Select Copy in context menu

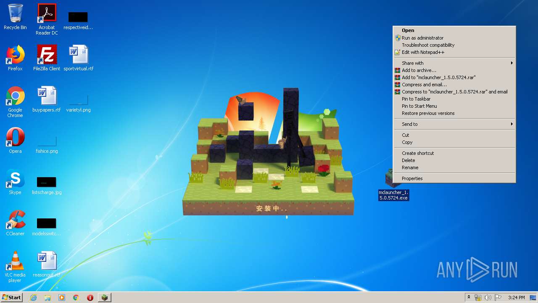[x=454, y=142]
